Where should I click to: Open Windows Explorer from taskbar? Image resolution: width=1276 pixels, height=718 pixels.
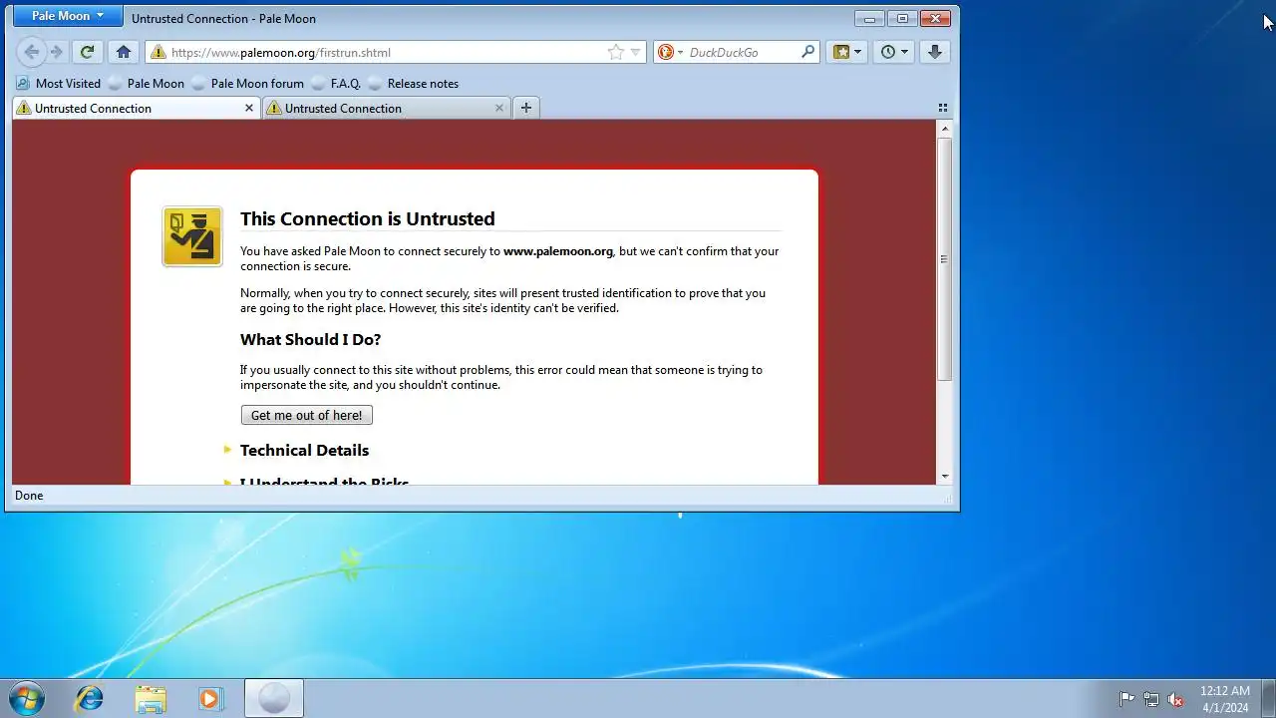pos(151,698)
